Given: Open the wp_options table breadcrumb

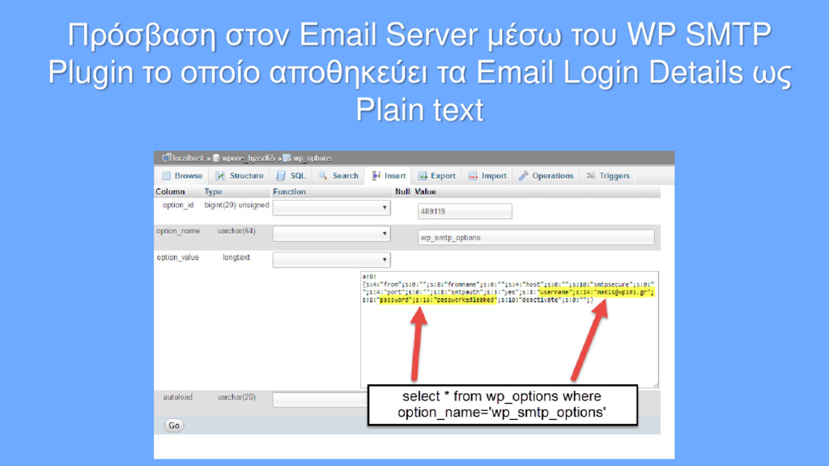Looking at the screenshot, I should click(x=312, y=158).
